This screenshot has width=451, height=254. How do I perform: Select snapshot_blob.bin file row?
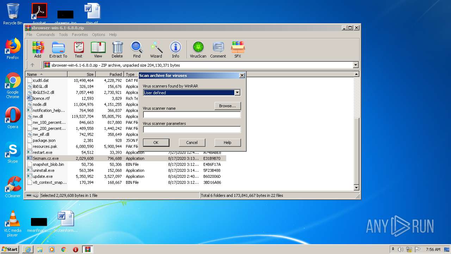(126, 164)
